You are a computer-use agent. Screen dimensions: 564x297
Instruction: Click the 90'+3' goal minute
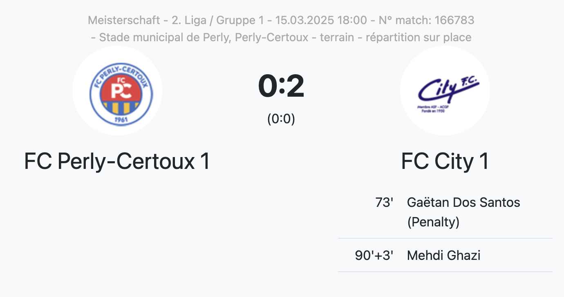[x=374, y=255]
